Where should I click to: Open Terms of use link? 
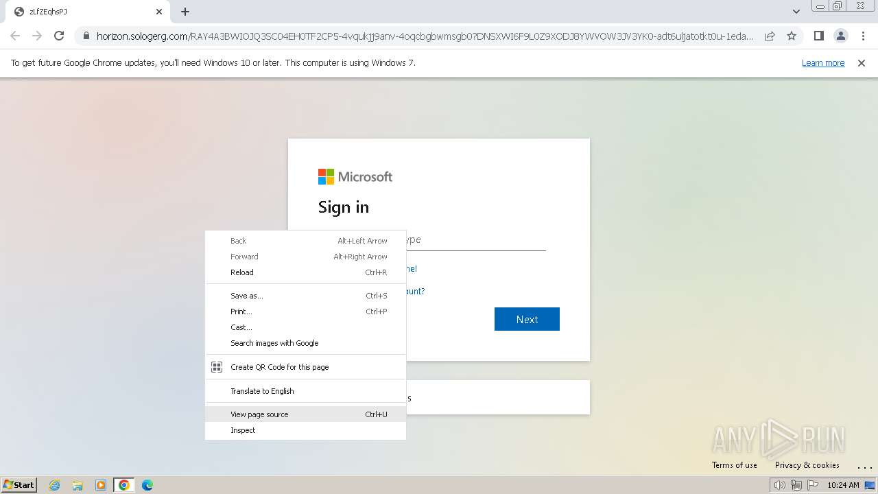734,465
